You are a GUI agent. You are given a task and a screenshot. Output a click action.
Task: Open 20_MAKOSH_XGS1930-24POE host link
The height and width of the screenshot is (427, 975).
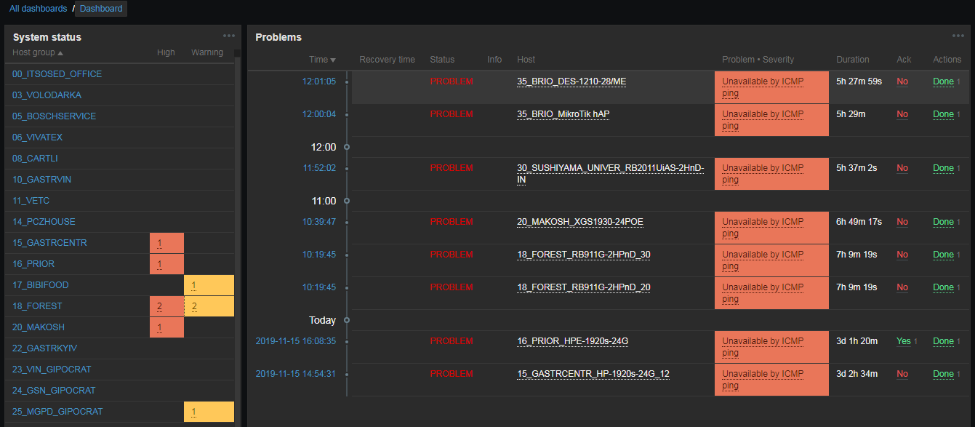579,222
